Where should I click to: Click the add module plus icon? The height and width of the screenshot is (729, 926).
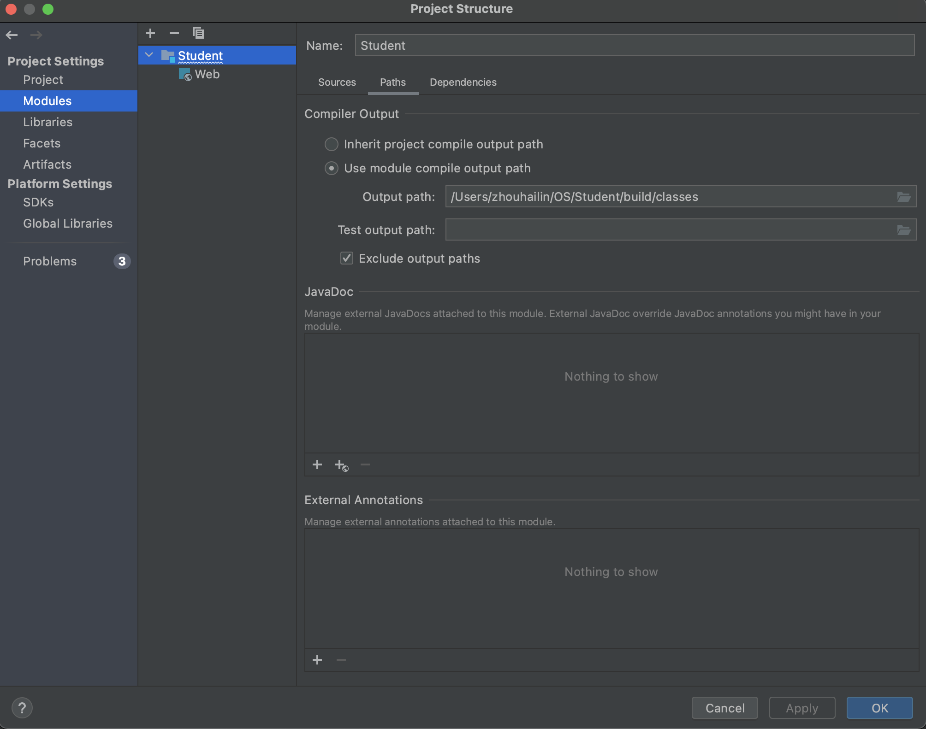point(150,33)
